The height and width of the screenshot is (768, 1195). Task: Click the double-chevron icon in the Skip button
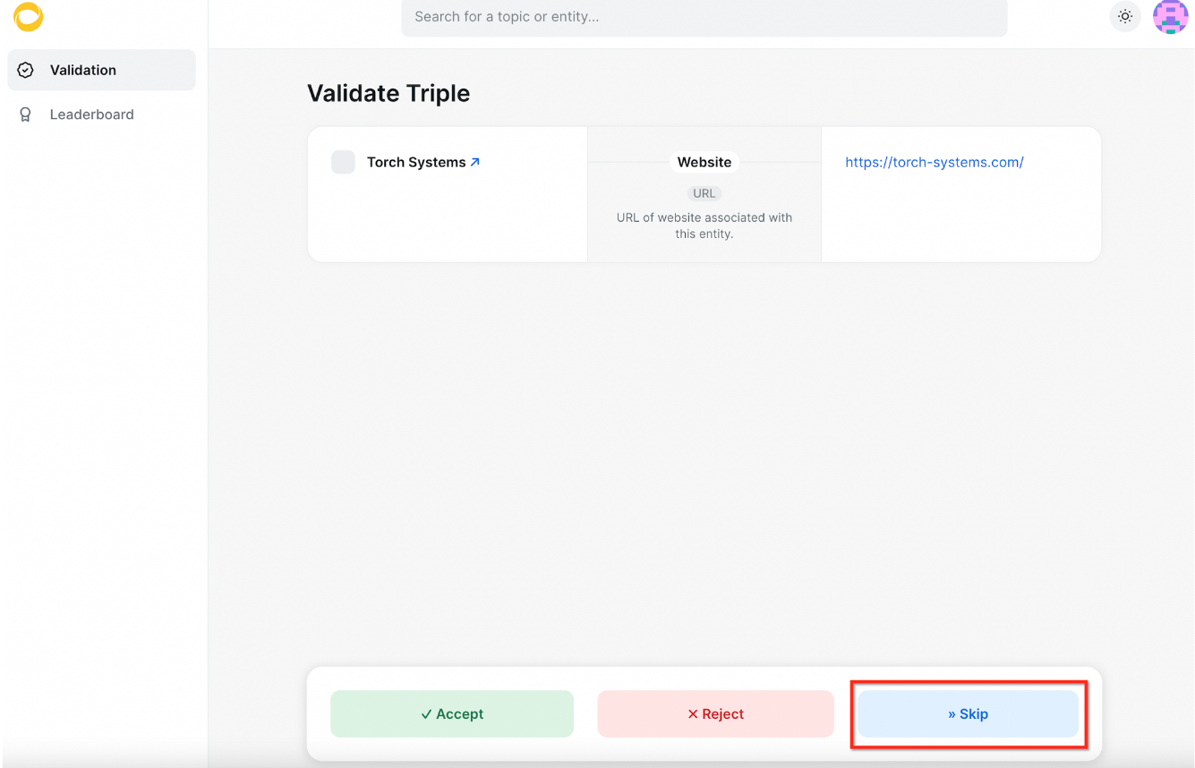click(952, 713)
